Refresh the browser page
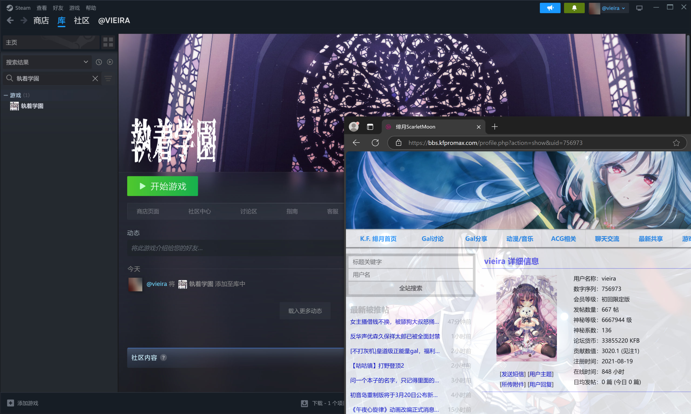Screen dimensions: 691x414 [375, 143]
